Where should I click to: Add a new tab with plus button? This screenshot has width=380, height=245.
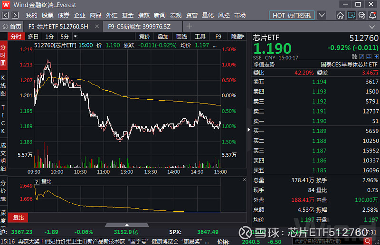pyautogui.click(x=189, y=26)
